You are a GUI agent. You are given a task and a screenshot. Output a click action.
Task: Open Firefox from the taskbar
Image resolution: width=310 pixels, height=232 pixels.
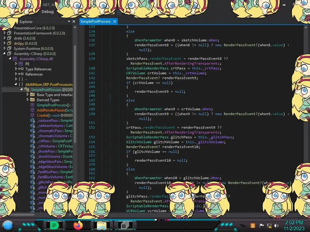tap(78, 225)
